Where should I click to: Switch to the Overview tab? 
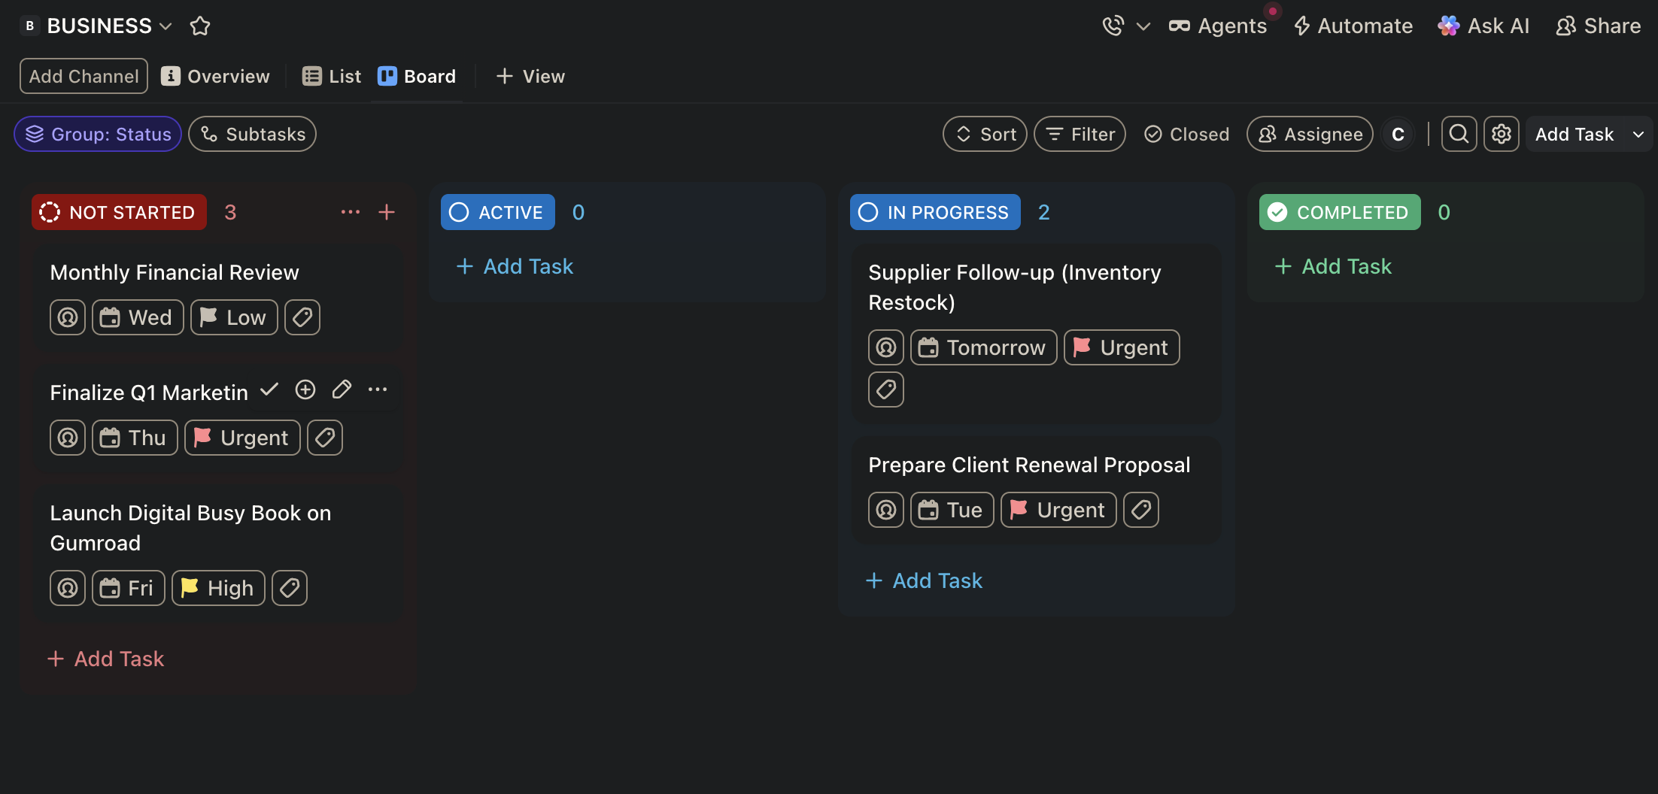[x=215, y=76]
